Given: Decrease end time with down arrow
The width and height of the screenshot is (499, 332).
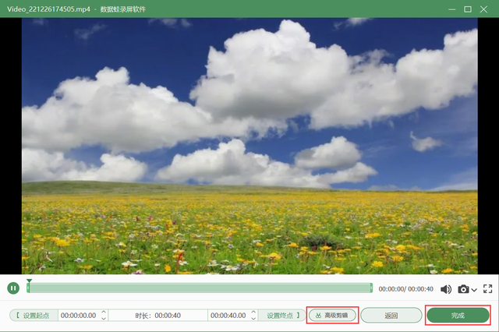Looking at the screenshot, I should pos(253,318).
